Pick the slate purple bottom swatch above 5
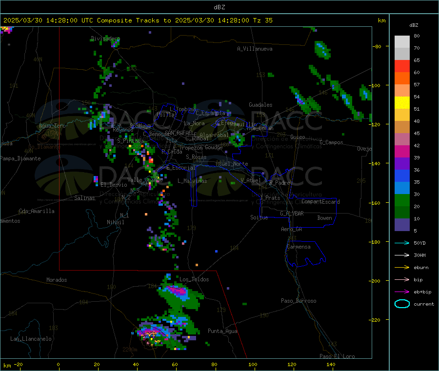Image resolution: width=439 pixels, height=371 pixels. [x=402, y=225]
